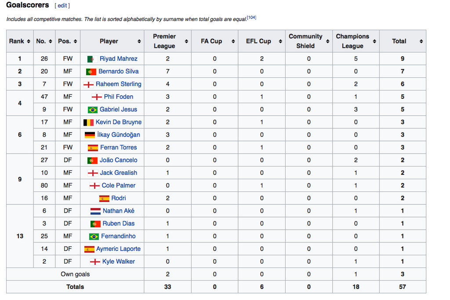
Task: Click the Community Shield column header
Action: pos(309,41)
